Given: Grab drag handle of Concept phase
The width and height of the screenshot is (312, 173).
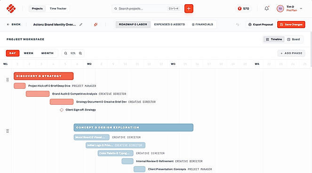Looking at the screenshot, I should [8, 131].
